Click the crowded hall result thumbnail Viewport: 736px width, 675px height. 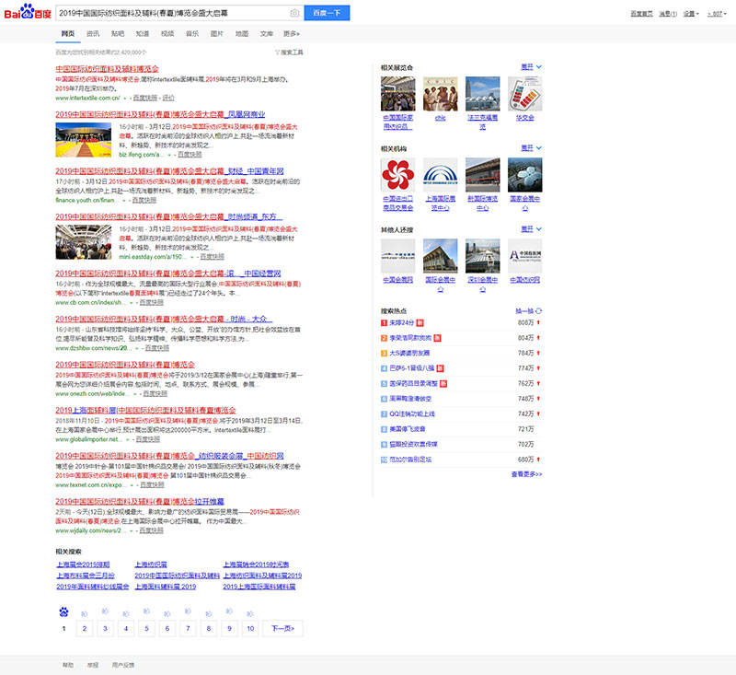tap(84, 242)
